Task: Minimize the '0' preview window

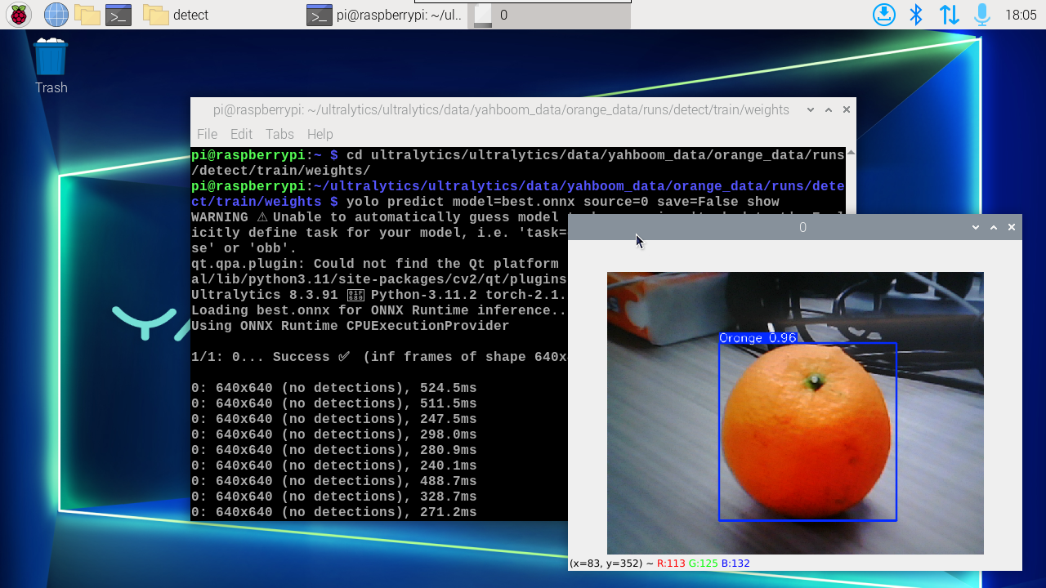Action: [975, 227]
